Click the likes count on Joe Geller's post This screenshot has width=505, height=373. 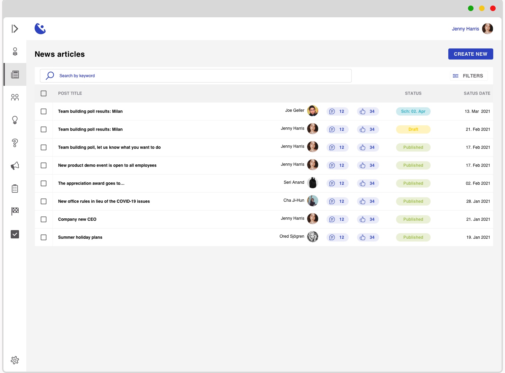click(x=368, y=111)
